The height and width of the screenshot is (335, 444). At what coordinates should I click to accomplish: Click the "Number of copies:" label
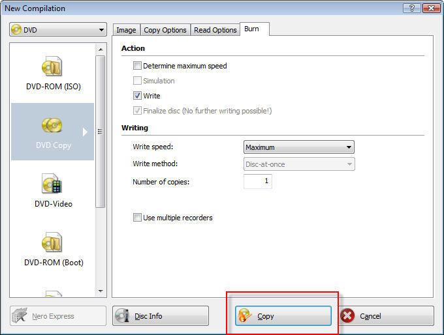click(x=161, y=182)
